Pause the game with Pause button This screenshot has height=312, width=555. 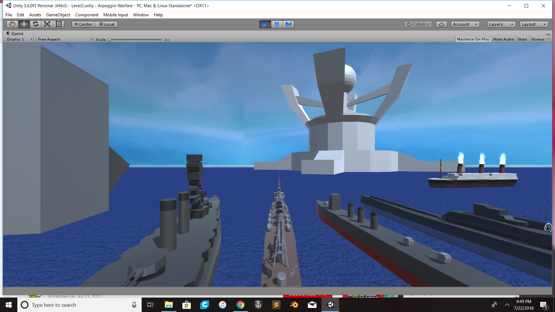(277, 24)
